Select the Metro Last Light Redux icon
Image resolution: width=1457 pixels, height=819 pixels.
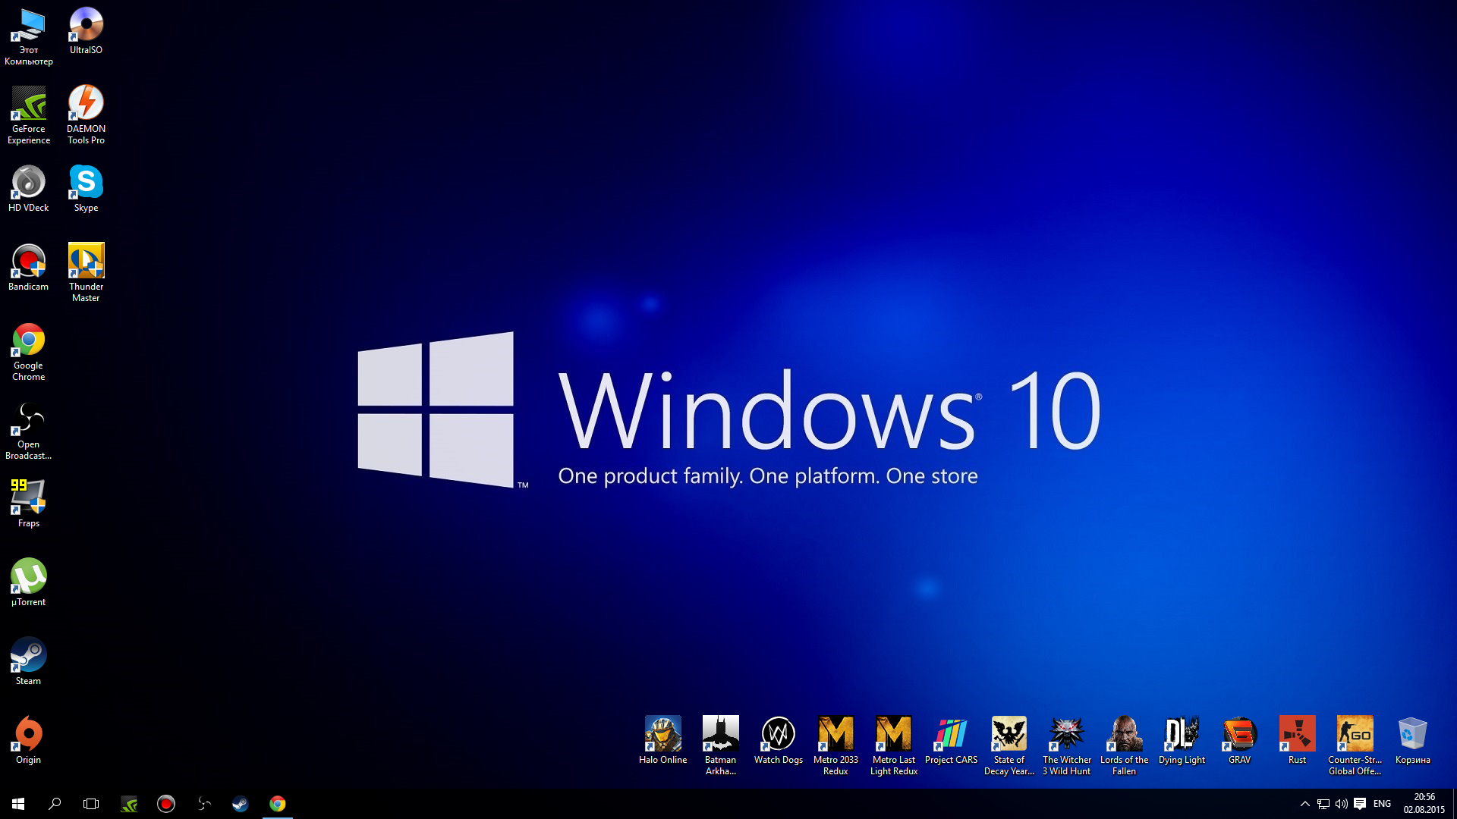point(894,746)
